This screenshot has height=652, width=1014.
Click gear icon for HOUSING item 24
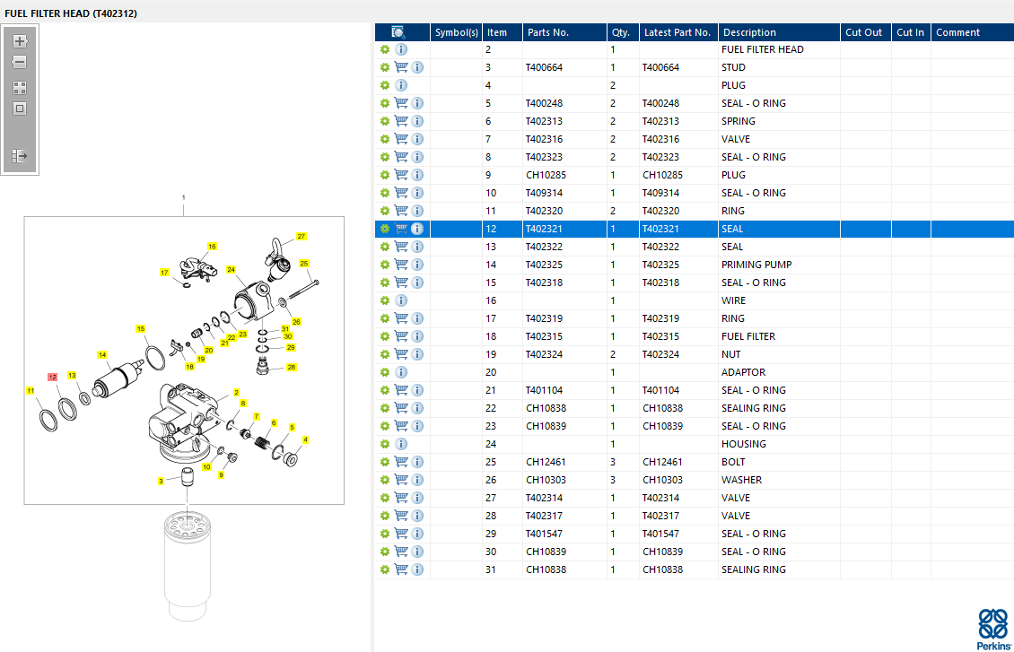pyautogui.click(x=385, y=444)
